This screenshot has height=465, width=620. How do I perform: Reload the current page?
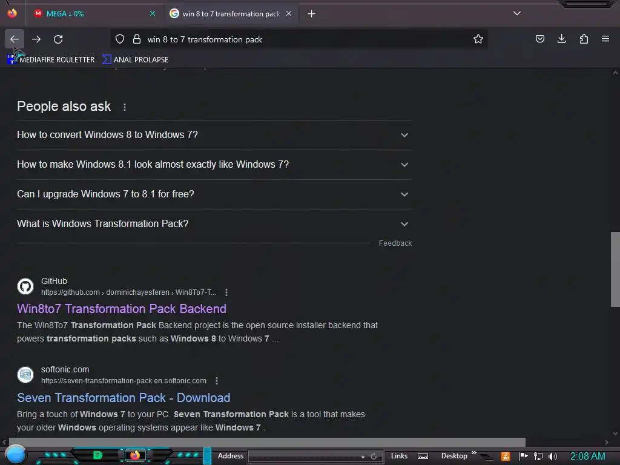pyautogui.click(x=58, y=39)
